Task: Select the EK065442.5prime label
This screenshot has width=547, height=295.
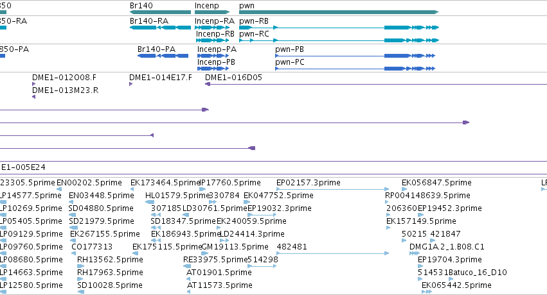Action: pos(456,285)
